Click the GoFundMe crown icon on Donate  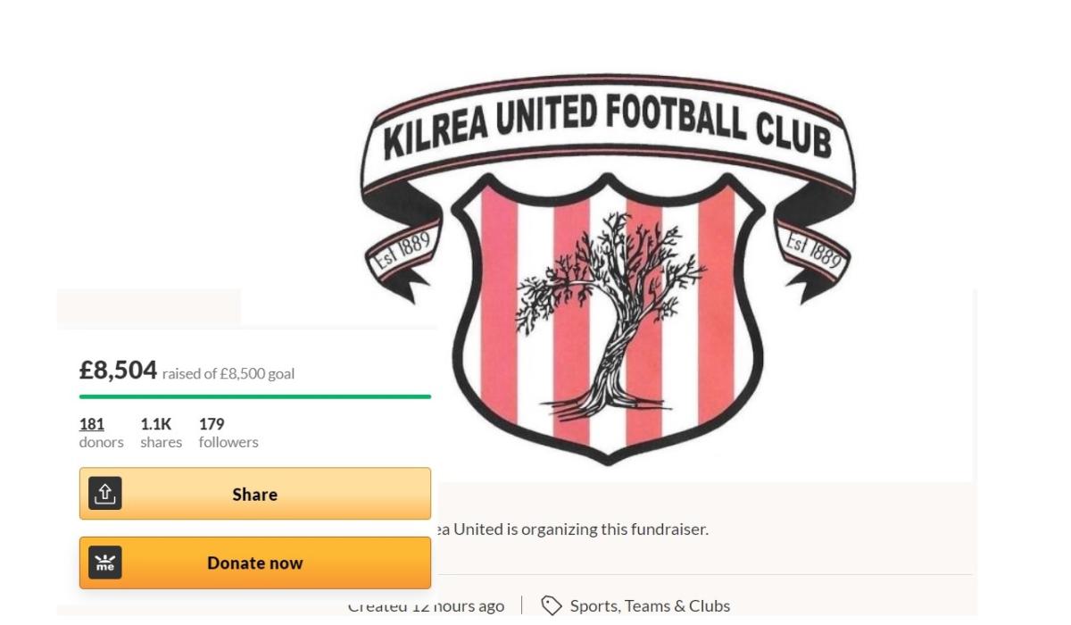click(105, 562)
